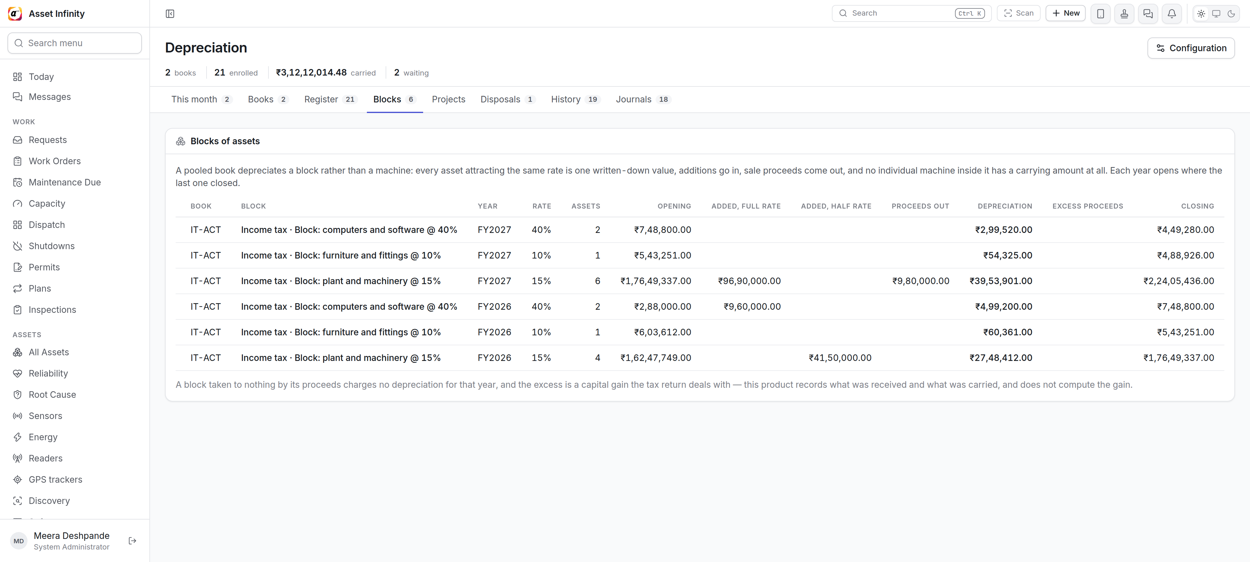Viewport: 1250px width, 562px height.
Task: Open the notifications bell
Action: point(1172,13)
